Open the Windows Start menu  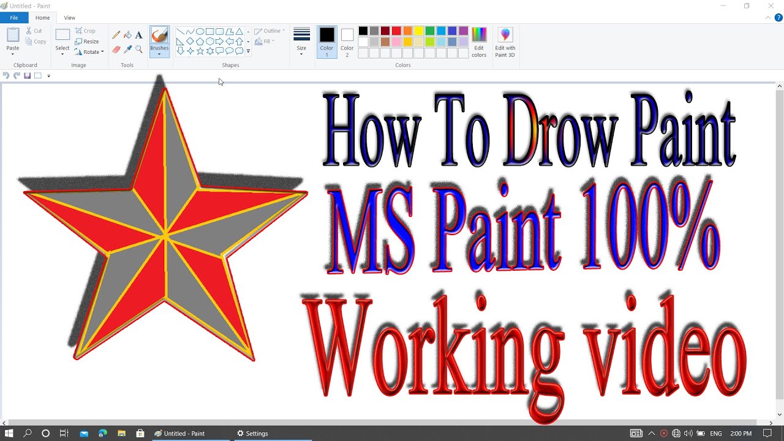pos(9,433)
